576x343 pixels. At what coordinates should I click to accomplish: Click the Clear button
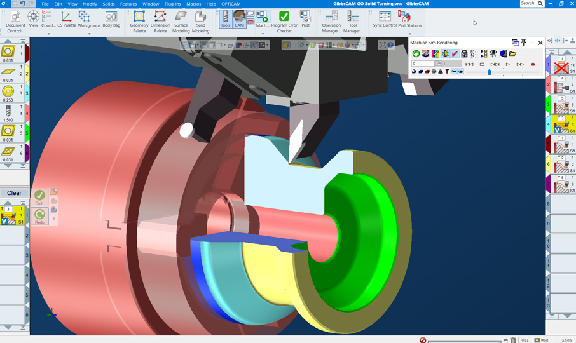pos(14,193)
